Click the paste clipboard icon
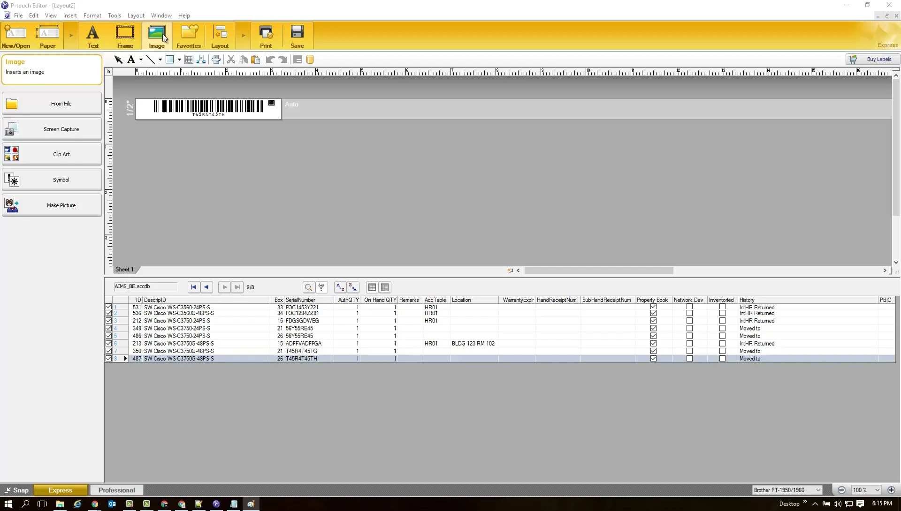 (x=255, y=60)
